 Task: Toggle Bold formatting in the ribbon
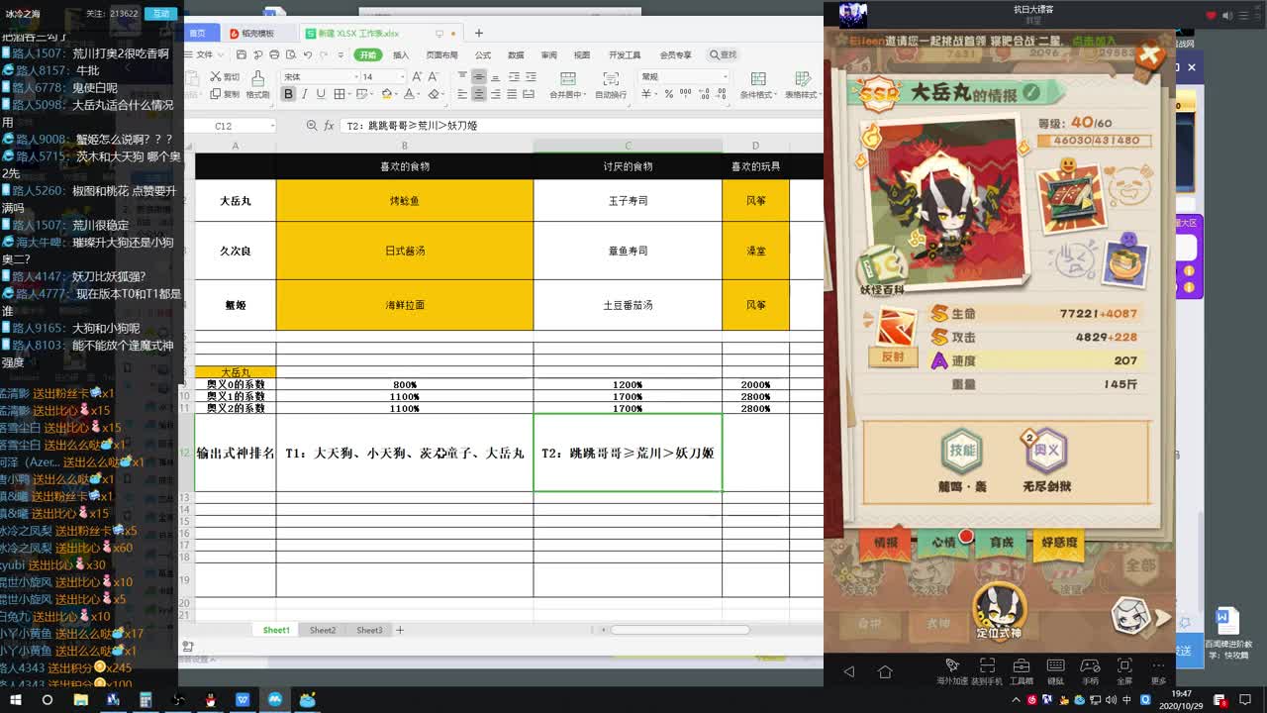click(x=288, y=94)
